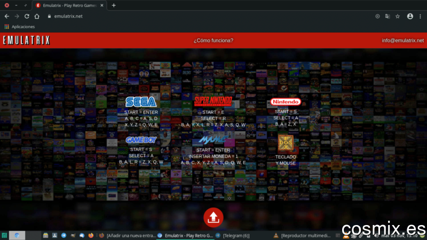
Task: Open the system start menu in taskbar
Action: [4, 235]
